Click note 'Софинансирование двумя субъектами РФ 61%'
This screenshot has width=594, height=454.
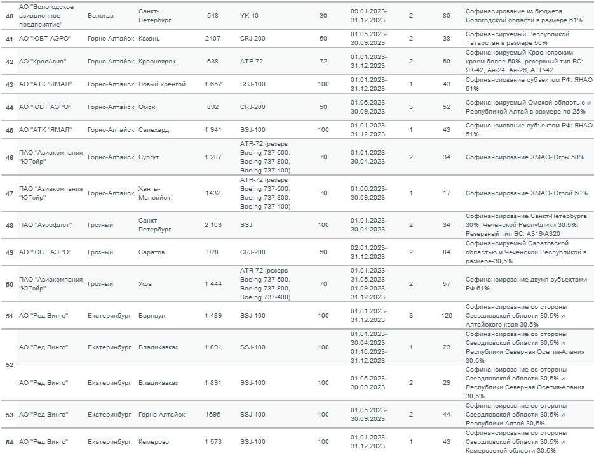[526, 284]
